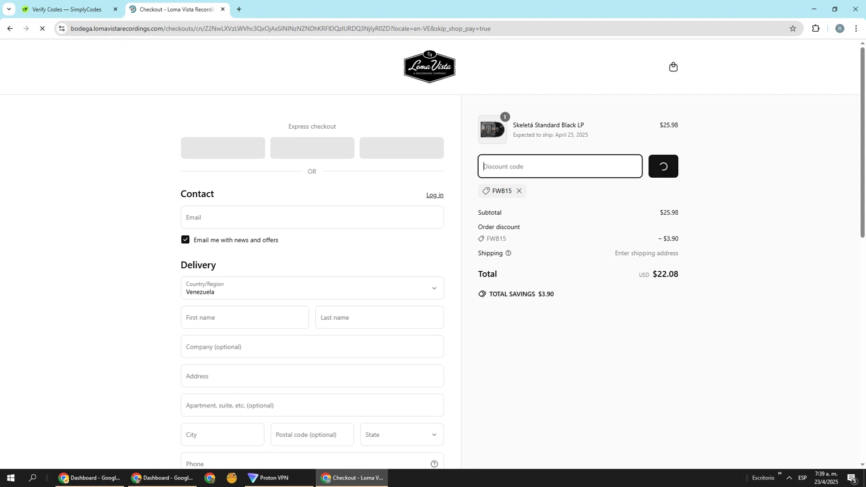This screenshot has width=866, height=487.
Task: Click the Skeletá Standard Black LP title
Action: [548, 125]
